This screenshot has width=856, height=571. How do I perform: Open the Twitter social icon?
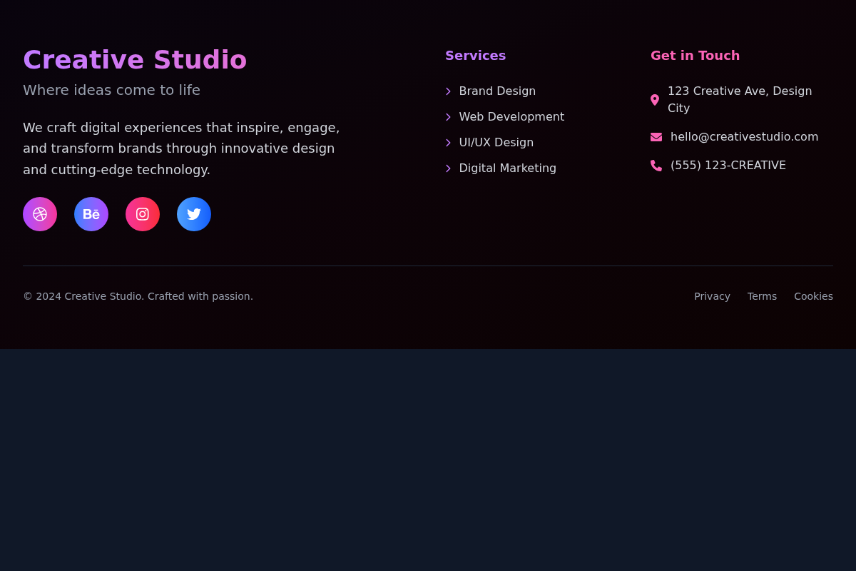coord(194,214)
